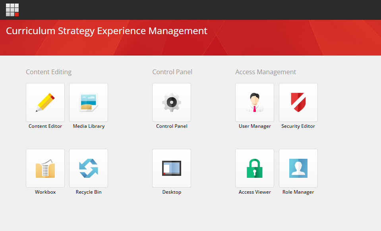Open the Media Library picture tile
The image size is (381, 231).
pos(89,102)
